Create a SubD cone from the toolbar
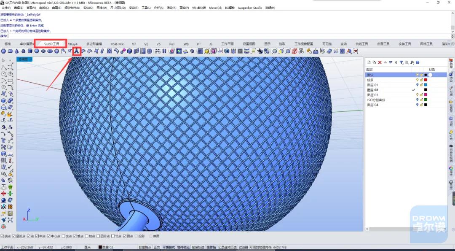Image resolution: width=455 pixels, height=251 pixels. point(16,51)
